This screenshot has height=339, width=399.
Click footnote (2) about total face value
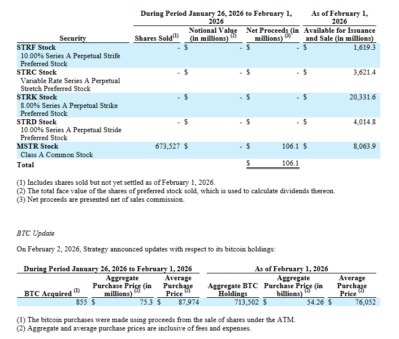pyautogui.click(x=176, y=191)
